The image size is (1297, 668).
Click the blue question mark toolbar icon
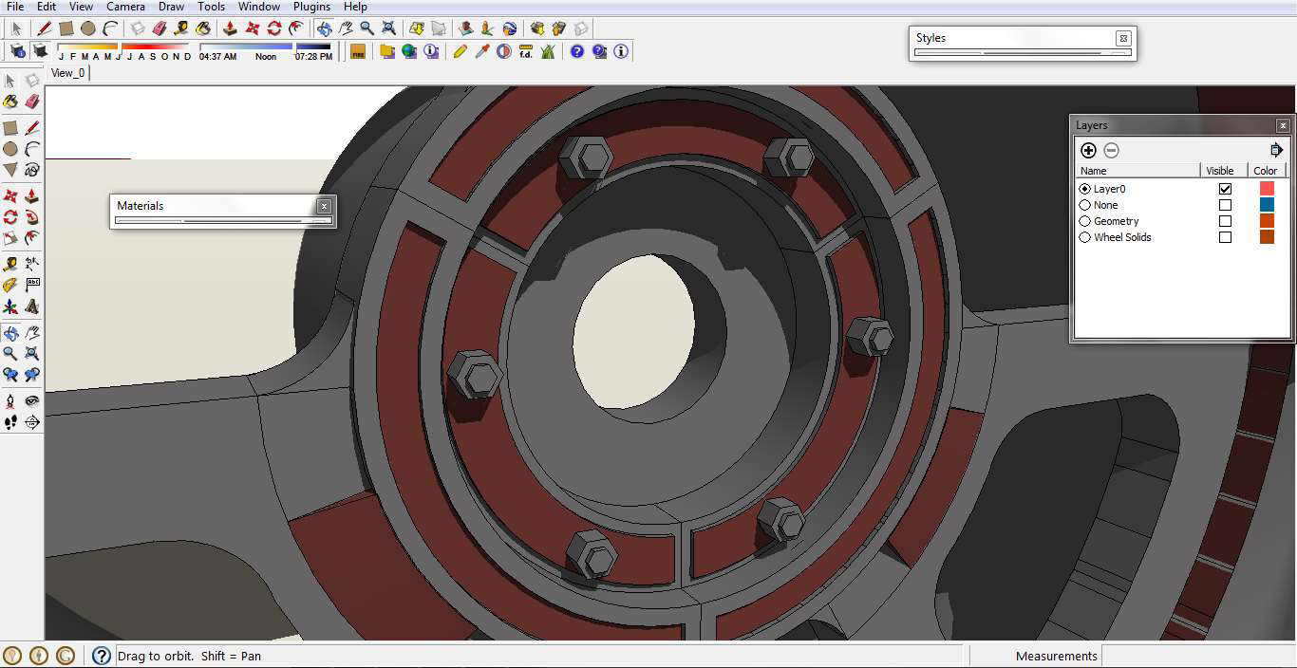[x=577, y=51]
